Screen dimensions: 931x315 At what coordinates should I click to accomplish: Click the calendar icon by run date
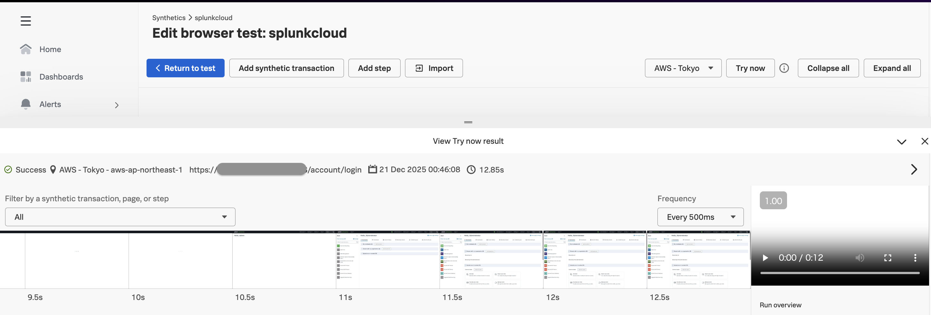coord(372,169)
